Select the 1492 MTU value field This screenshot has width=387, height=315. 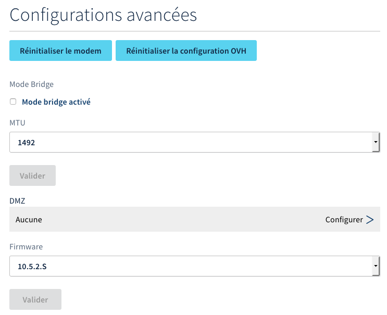(x=188, y=142)
